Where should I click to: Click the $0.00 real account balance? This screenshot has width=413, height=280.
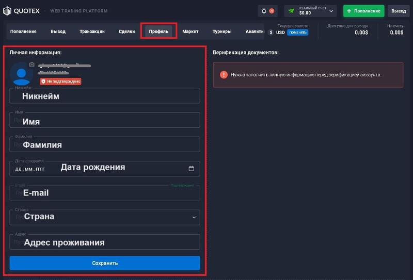pos(305,13)
